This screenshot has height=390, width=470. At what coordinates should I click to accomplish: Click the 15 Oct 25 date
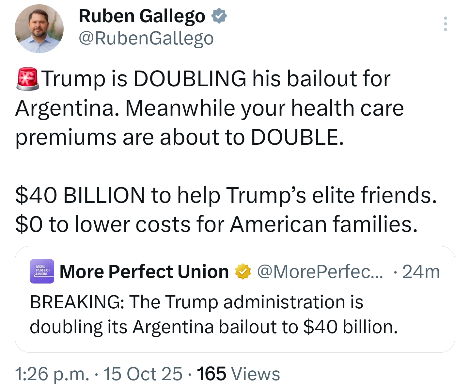pyautogui.click(x=143, y=374)
